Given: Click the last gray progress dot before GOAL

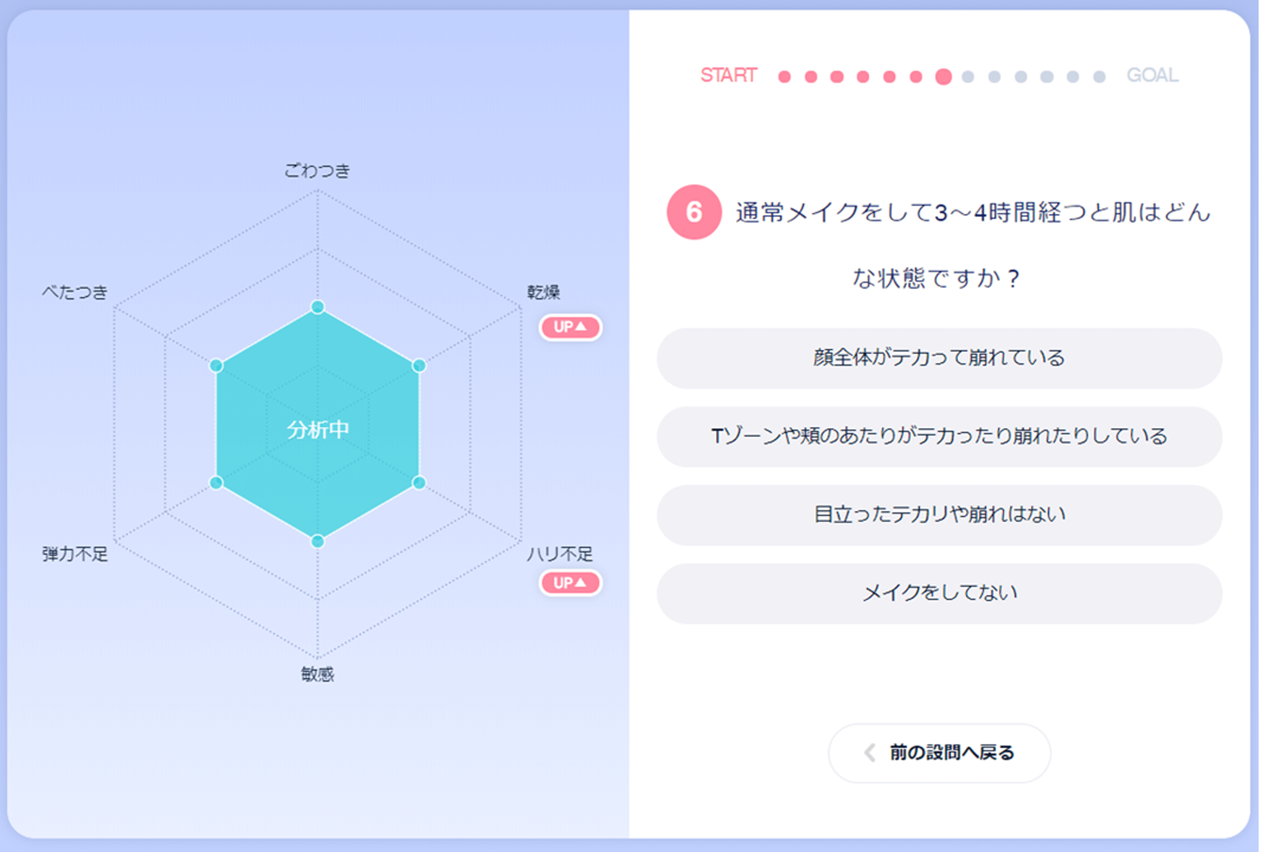Looking at the screenshot, I should pyautogui.click(x=1099, y=76).
